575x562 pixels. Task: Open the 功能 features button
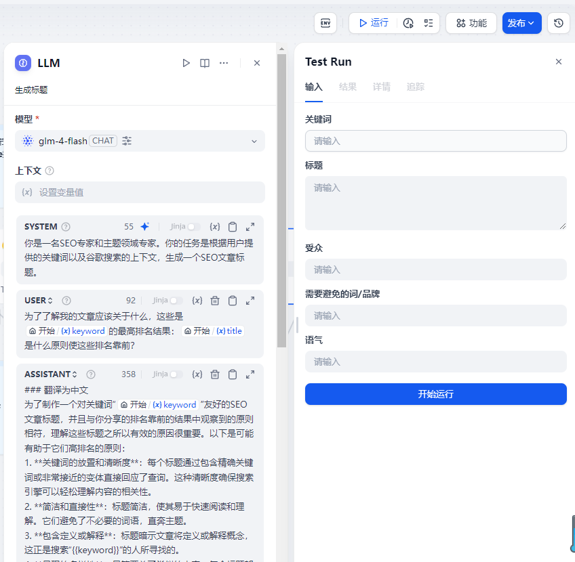(471, 23)
